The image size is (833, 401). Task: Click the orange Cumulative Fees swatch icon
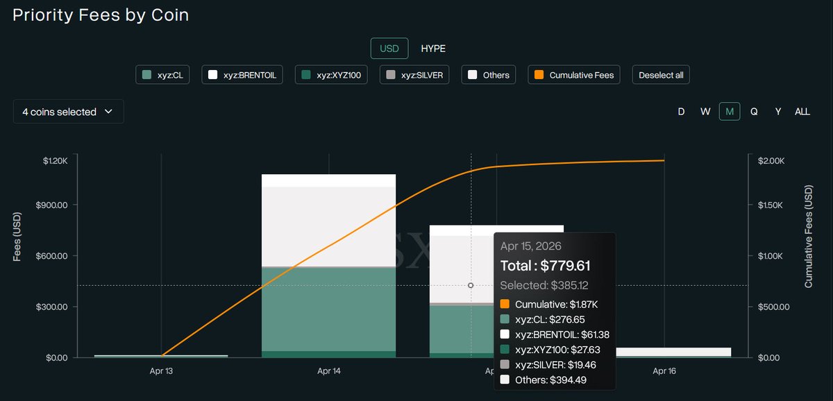point(539,75)
